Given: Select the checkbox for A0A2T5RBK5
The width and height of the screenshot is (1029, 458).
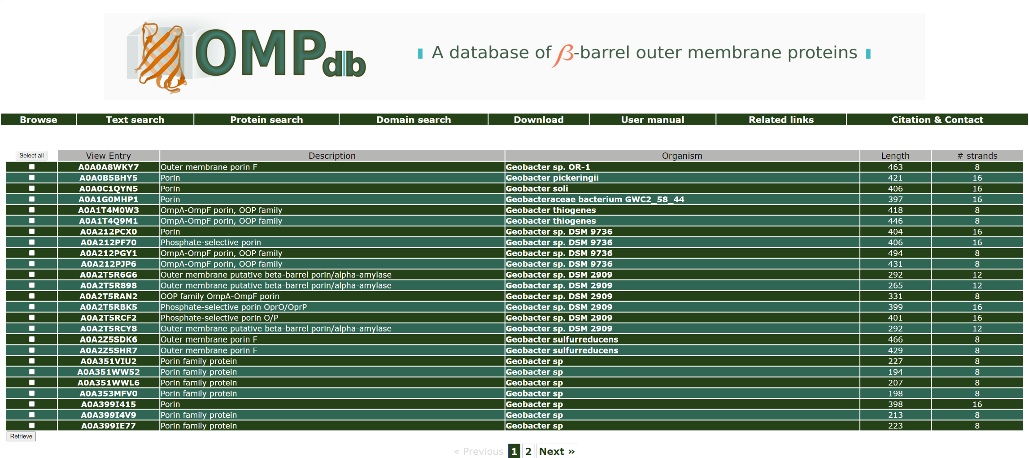Looking at the screenshot, I should pyautogui.click(x=32, y=307).
